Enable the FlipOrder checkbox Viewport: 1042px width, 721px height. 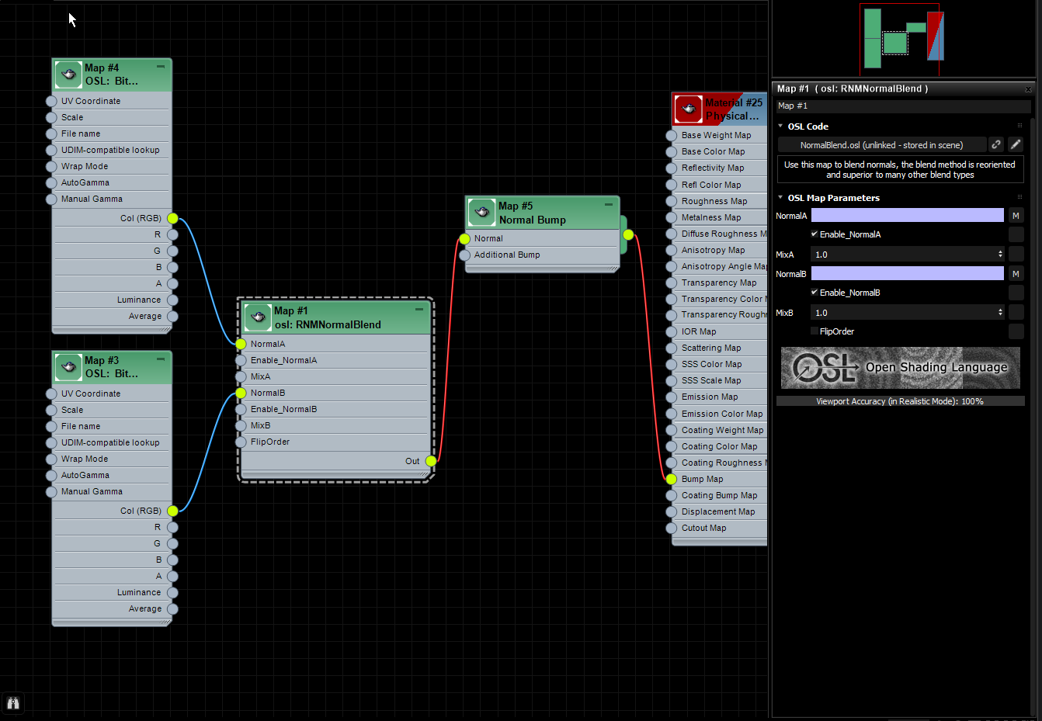click(814, 331)
